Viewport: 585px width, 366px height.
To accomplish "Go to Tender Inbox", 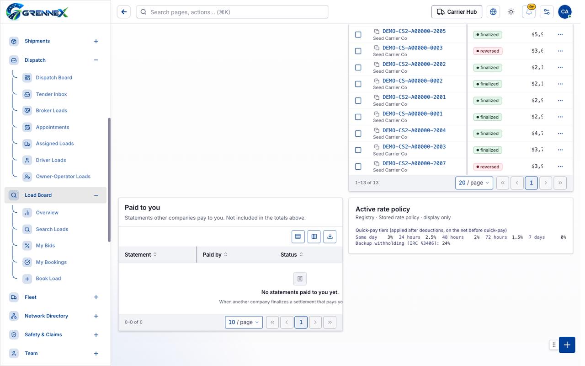I will tap(51, 94).
